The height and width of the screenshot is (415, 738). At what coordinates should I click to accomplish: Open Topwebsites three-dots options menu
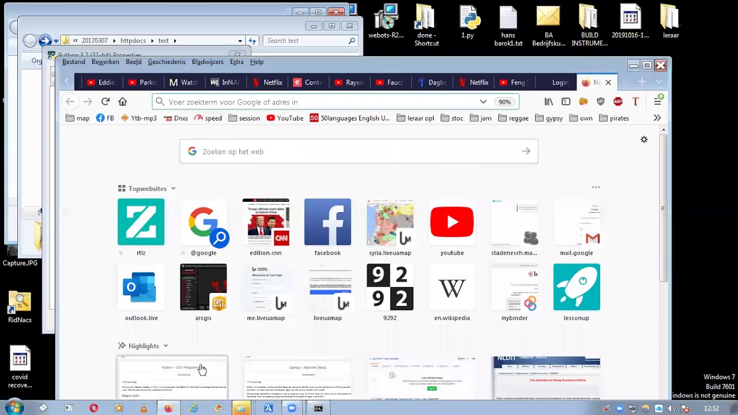coord(596,187)
